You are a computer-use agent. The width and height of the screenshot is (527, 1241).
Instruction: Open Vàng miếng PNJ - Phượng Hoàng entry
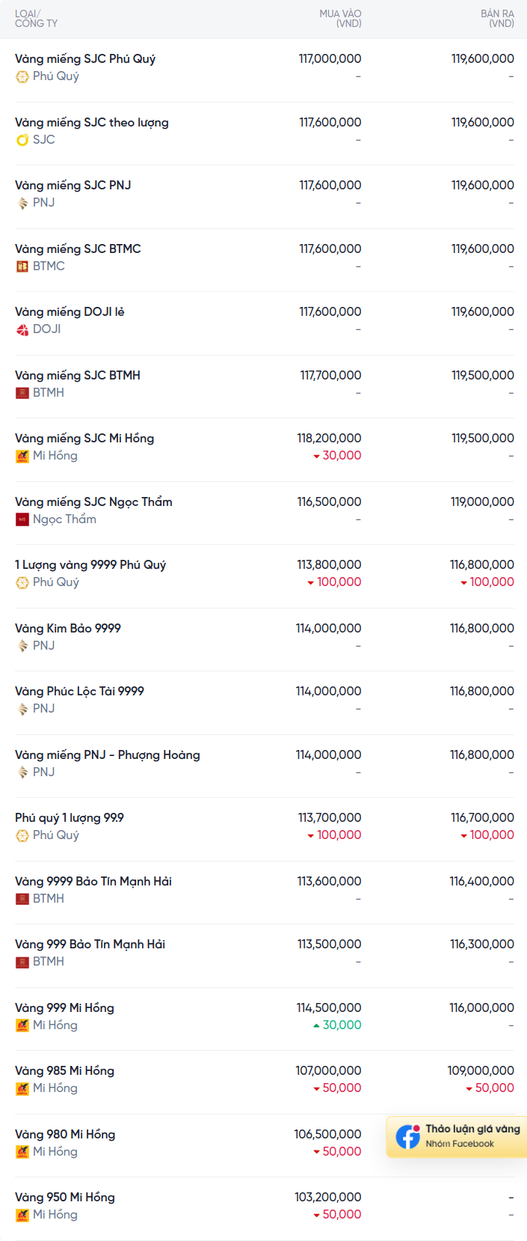[108, 754]
